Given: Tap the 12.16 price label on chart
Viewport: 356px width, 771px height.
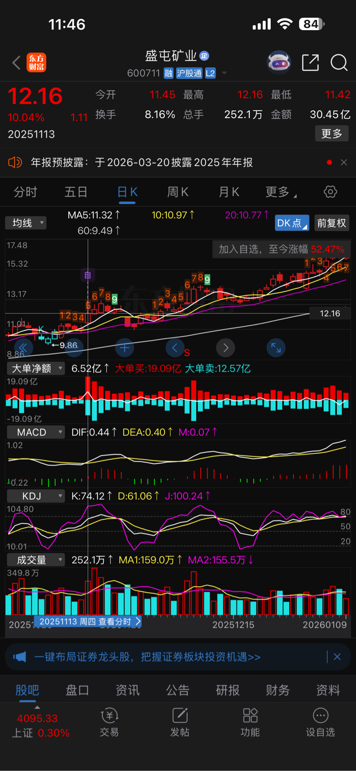Looking at the screenshot, I should tap(330, 313).
